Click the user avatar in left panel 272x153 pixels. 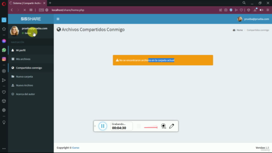click(x=14, y=31)
